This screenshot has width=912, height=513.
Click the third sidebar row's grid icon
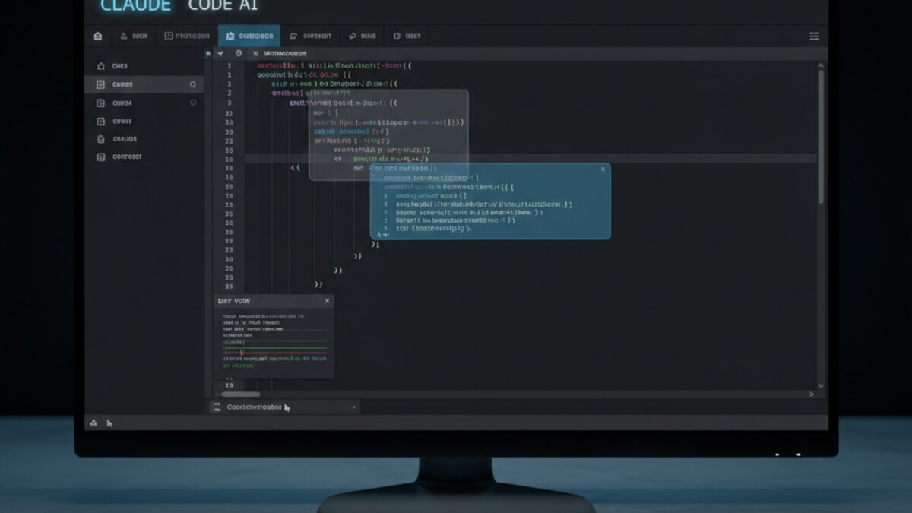click(x=100, y=103)
